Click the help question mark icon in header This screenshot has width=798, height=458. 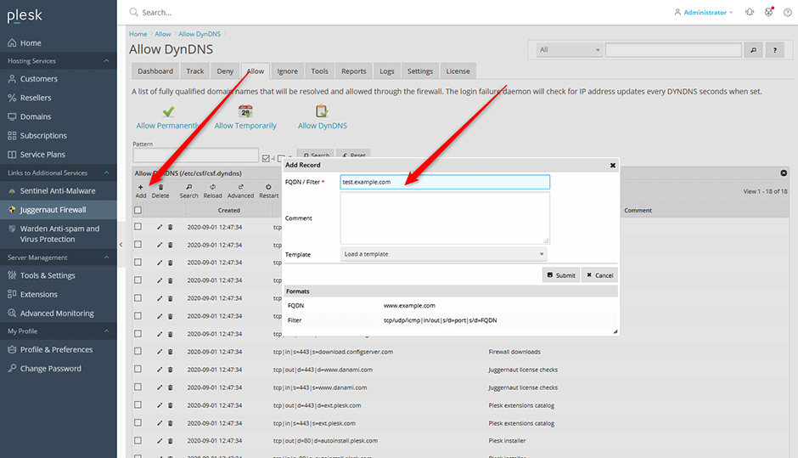pos(787,12)
